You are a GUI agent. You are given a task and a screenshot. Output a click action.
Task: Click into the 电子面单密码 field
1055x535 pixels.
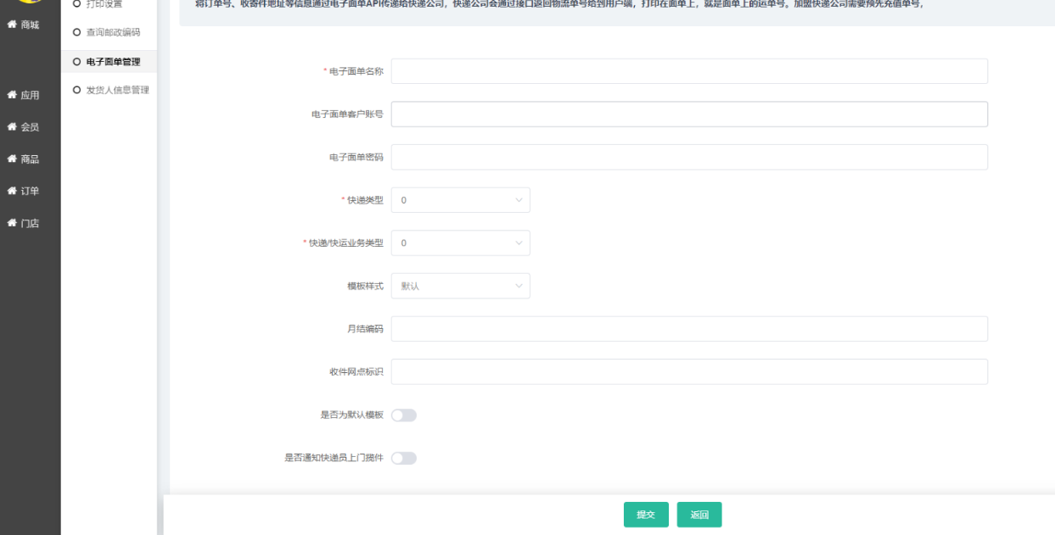click(688, 158)
